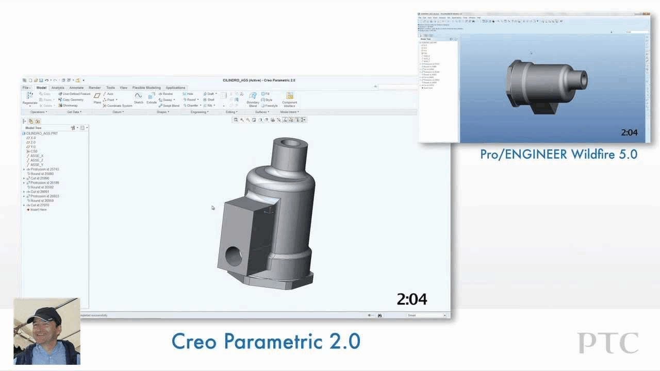Open the selection filter Smart combo box
Viewport: 660px width, 371px height.
(x=426, y=315)
